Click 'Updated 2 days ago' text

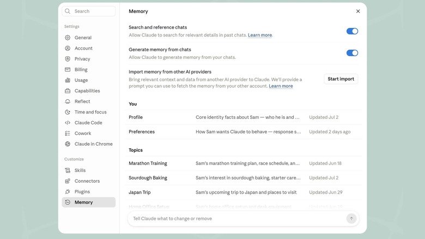(330, 132)
